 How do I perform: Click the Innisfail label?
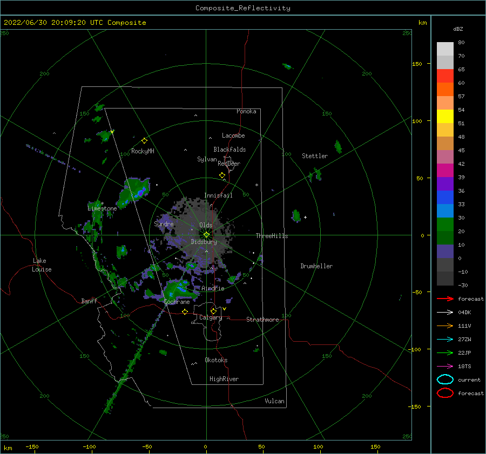coord(218,195)
